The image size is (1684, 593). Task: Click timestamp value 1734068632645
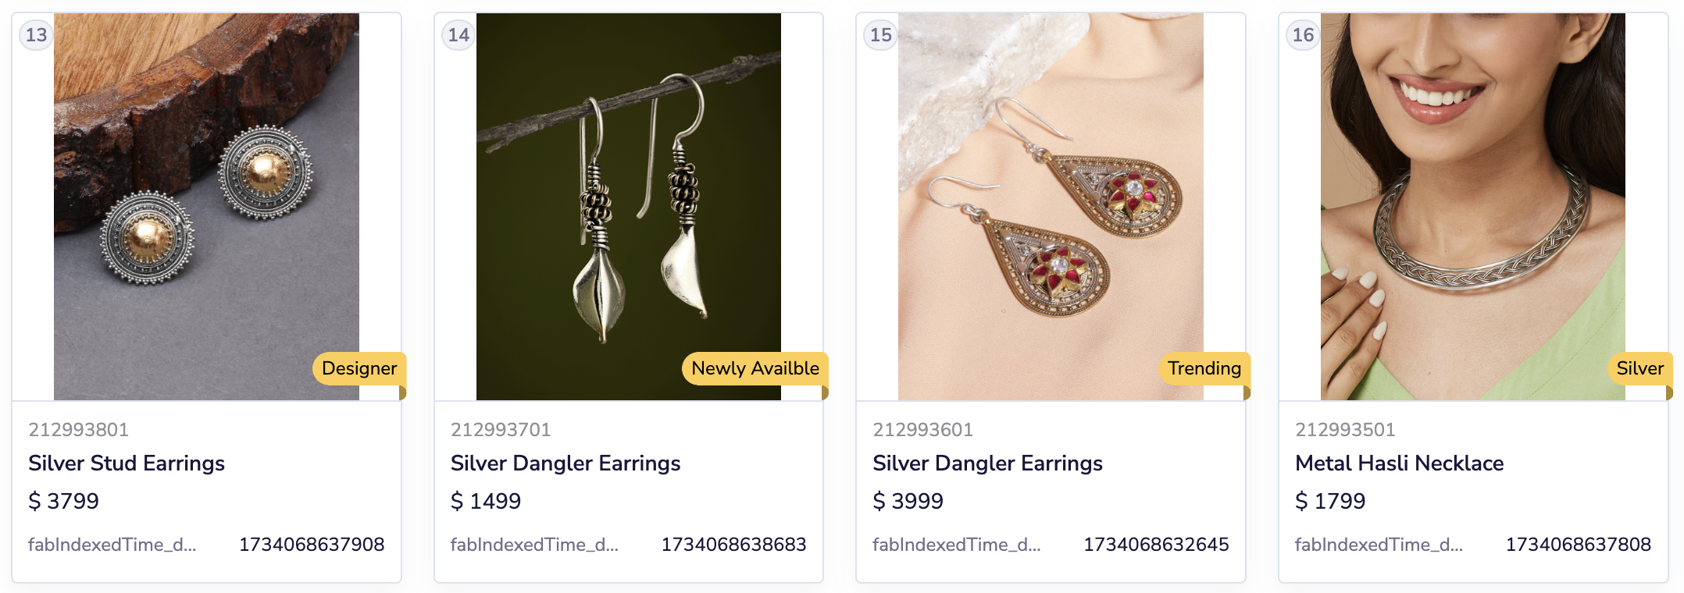(x=1156, y=545)
